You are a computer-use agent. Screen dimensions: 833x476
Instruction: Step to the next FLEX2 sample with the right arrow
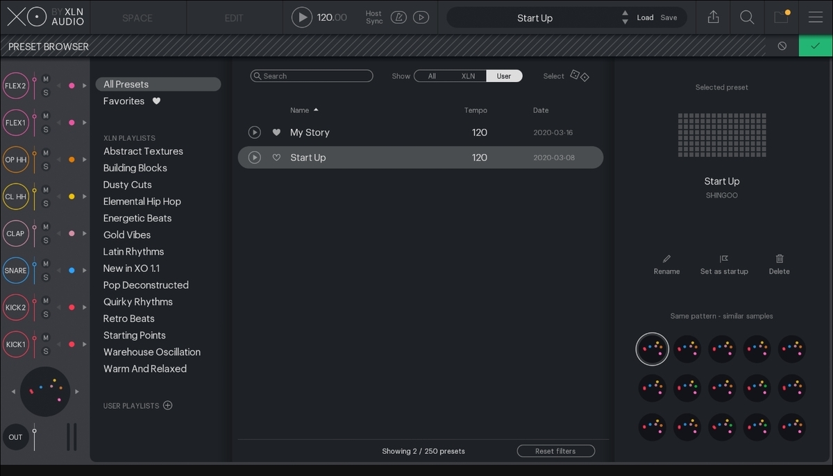[x=85, y=86]
